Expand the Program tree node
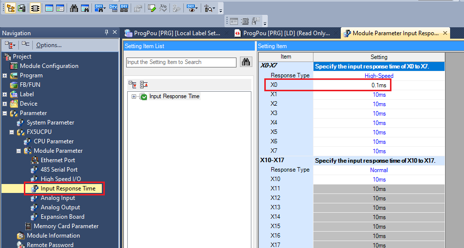The image size is (464, 248). click(x=5, y=76)
